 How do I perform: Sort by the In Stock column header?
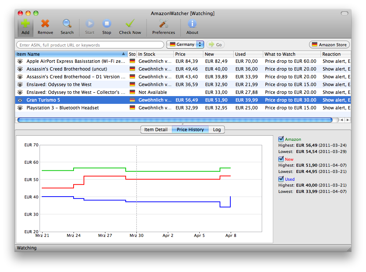click(x=155, y=54)
